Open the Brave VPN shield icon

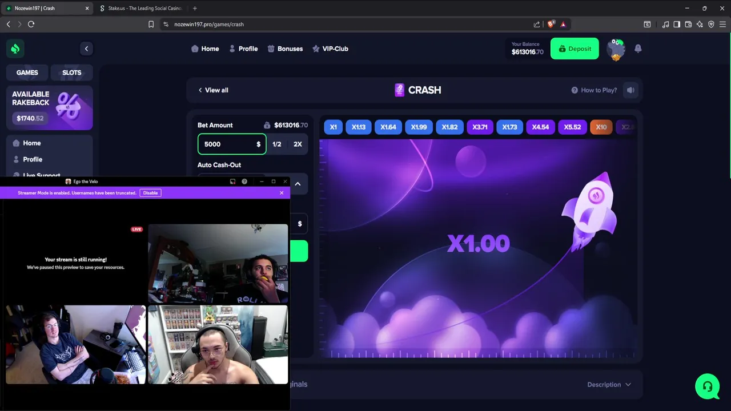(x=711, y=25)
